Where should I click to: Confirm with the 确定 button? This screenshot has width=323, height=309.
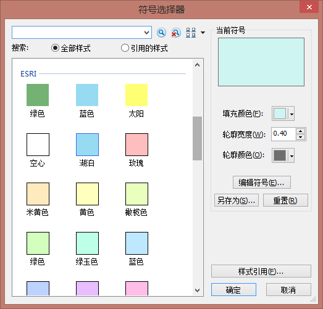click(x=233, y=290)
